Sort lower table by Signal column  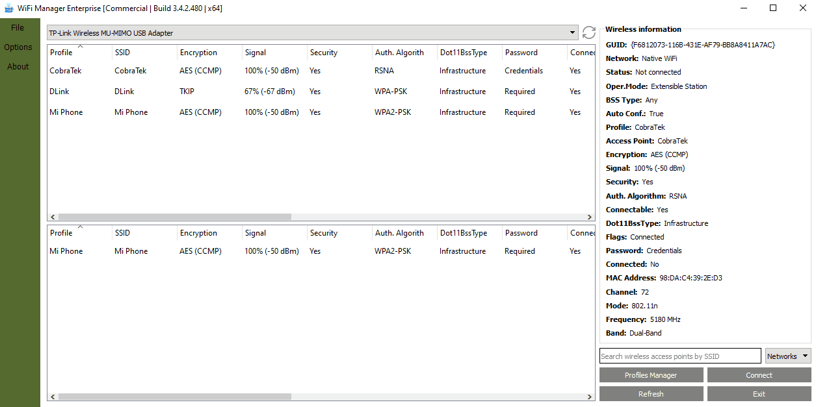point(274,233)
